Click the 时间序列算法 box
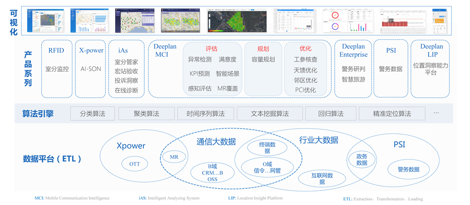 [x=205, y=114]
